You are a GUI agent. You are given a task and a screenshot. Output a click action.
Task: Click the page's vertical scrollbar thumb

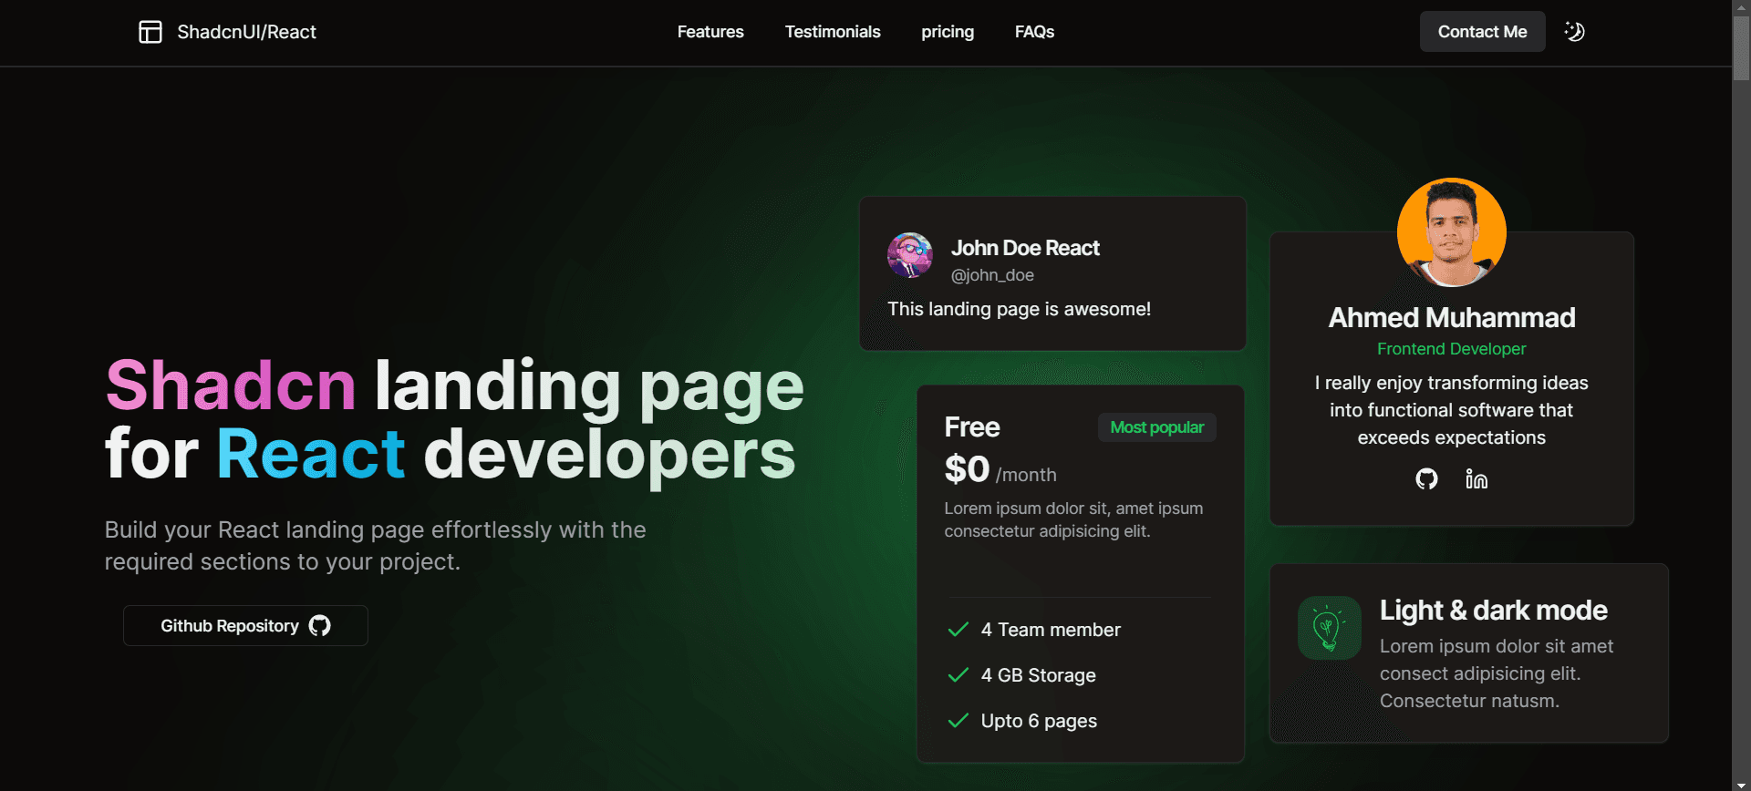1741,49
